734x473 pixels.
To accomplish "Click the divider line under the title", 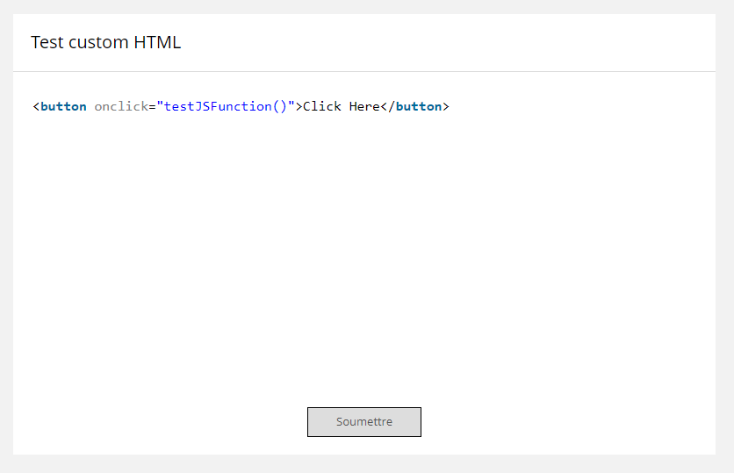I will click(364, 71).
